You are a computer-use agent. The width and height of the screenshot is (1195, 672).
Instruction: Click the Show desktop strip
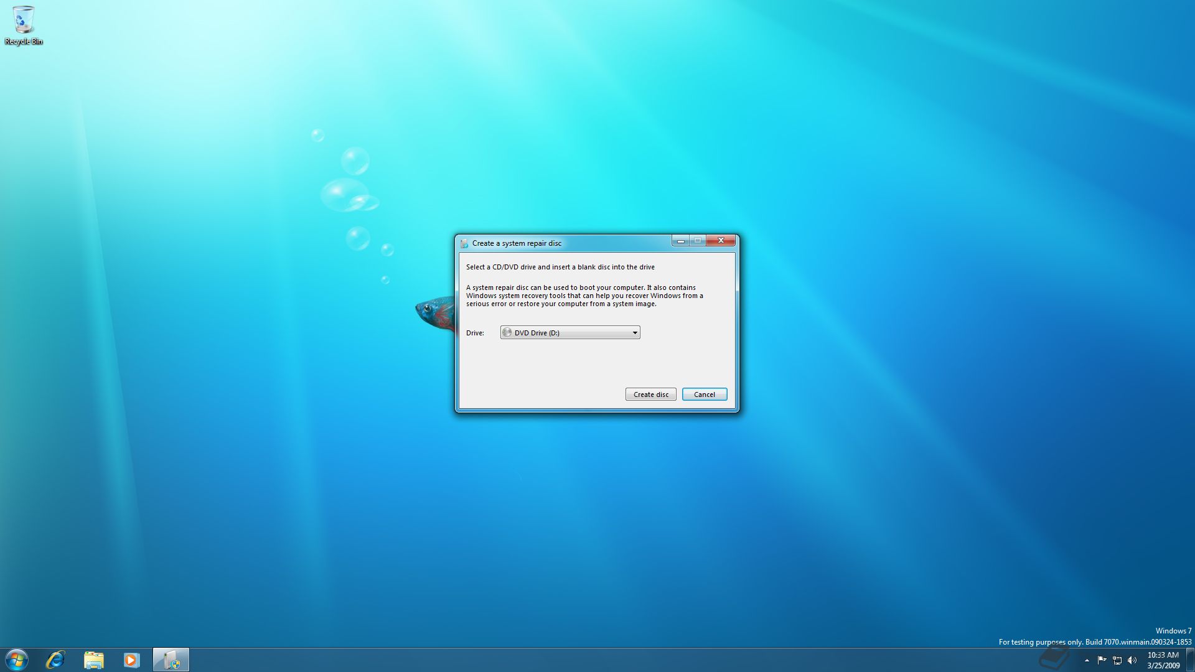[x=1190, y=660]
